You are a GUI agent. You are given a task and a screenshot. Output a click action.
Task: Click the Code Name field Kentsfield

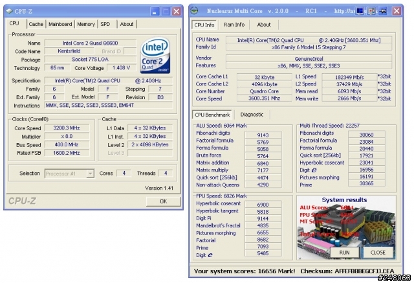[69, 51]
